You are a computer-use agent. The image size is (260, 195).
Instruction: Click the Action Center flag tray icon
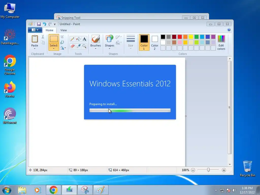click(x=228, y=190)
